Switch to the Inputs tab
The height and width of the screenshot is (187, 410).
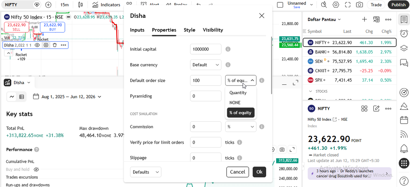(137, 30)
